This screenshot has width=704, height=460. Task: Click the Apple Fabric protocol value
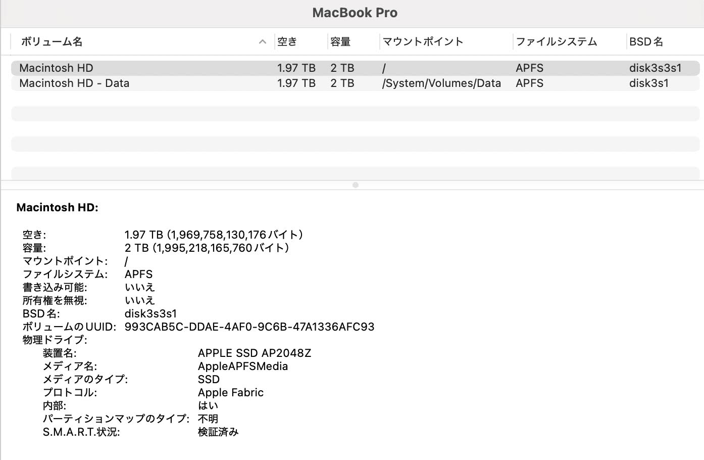pyautogui.click(x=231, y=393)
